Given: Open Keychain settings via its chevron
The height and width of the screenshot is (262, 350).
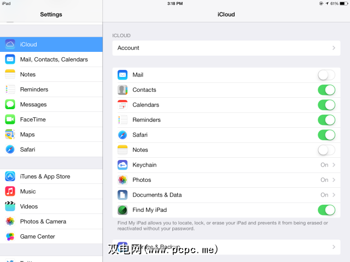Looking at the screenshot, I should tap(334, 165).
